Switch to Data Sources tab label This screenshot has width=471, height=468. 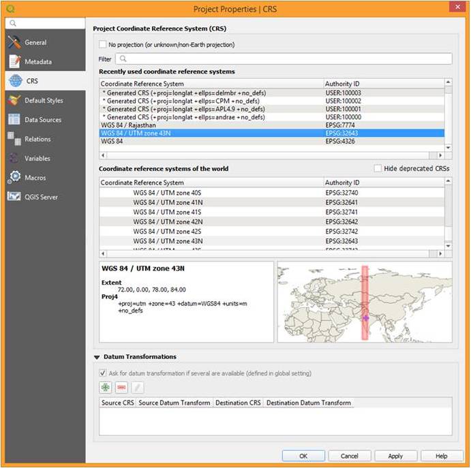click(43, 120)
